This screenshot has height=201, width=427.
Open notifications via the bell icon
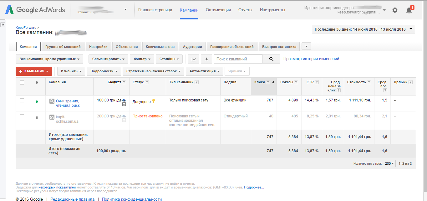(408, 10)
